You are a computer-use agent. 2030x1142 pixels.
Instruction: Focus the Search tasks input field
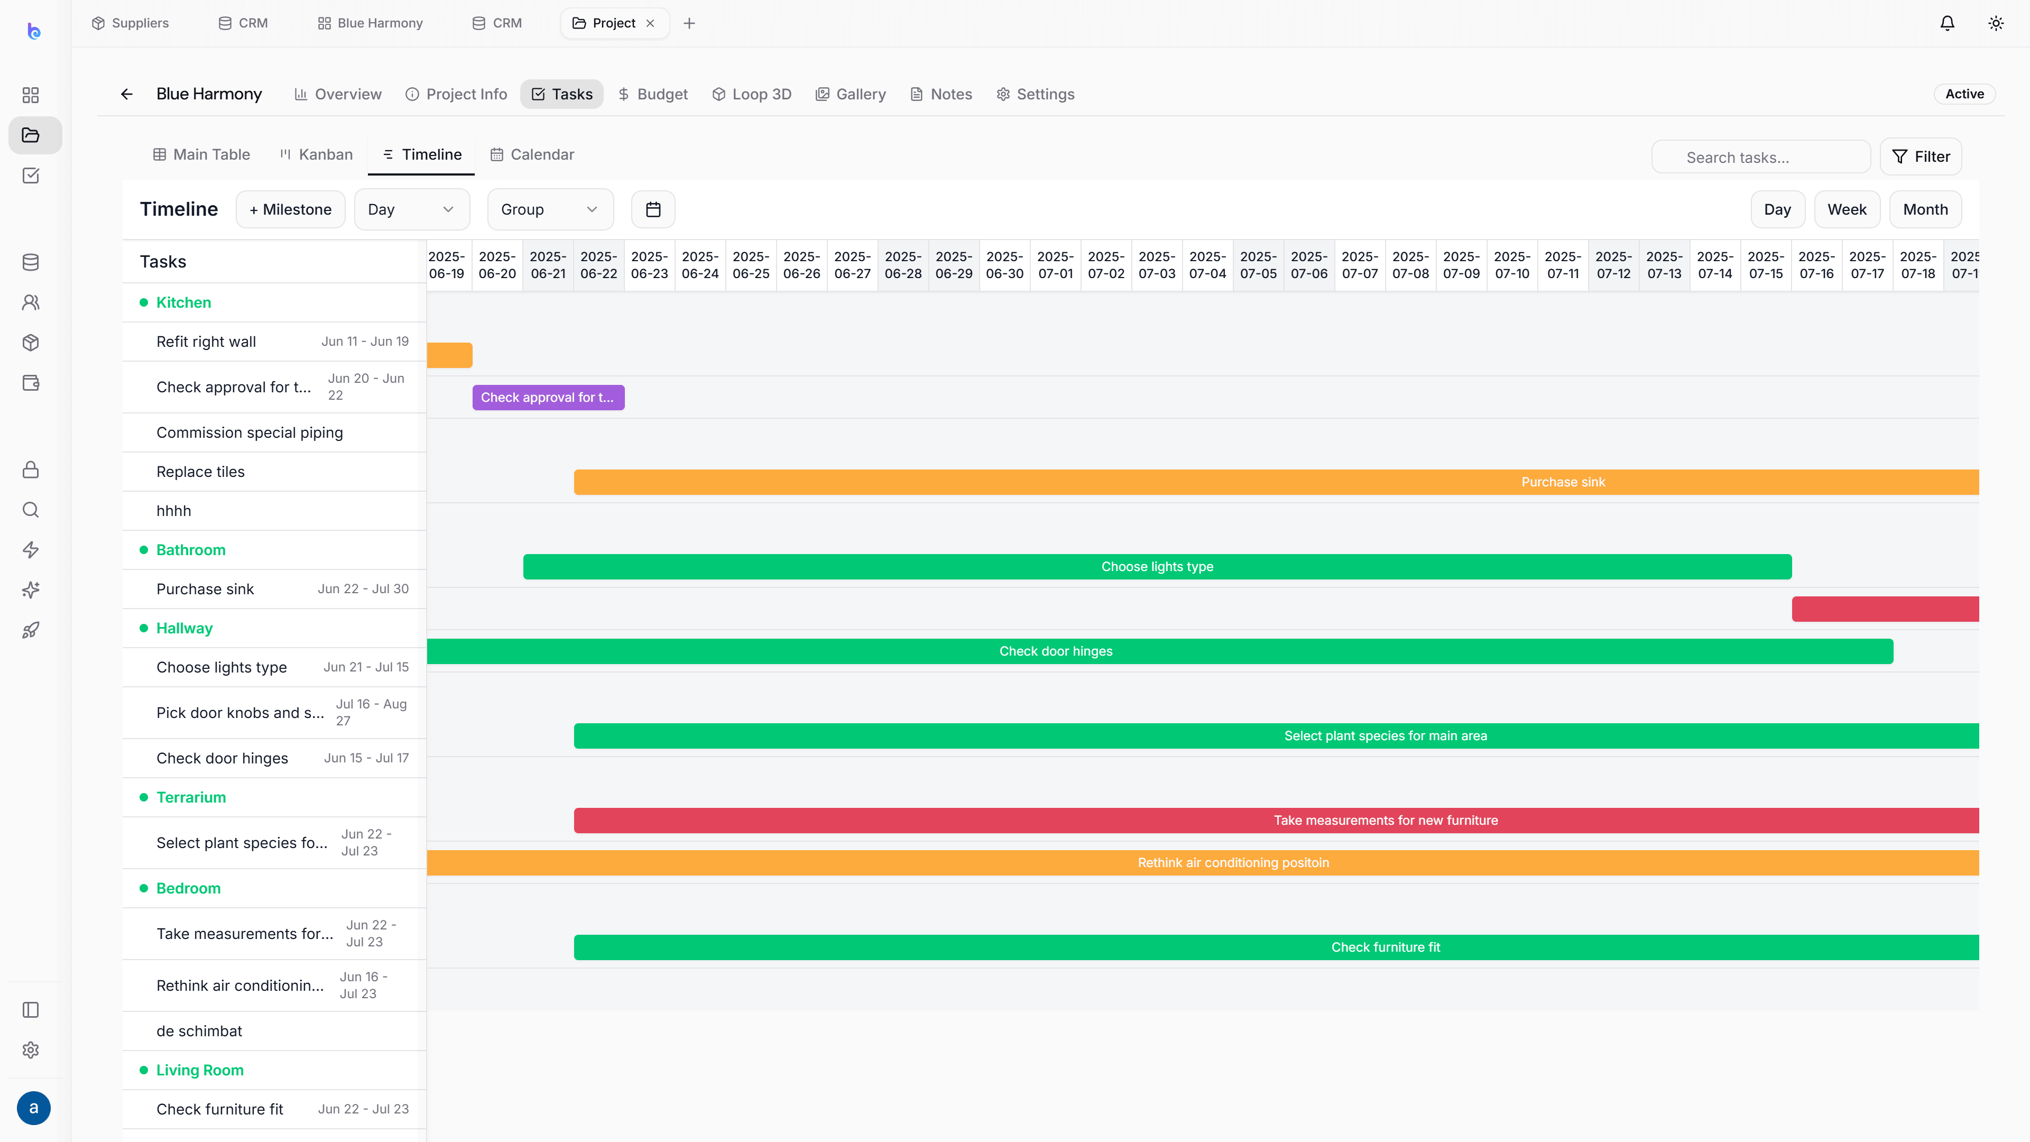coord(1761,158)
